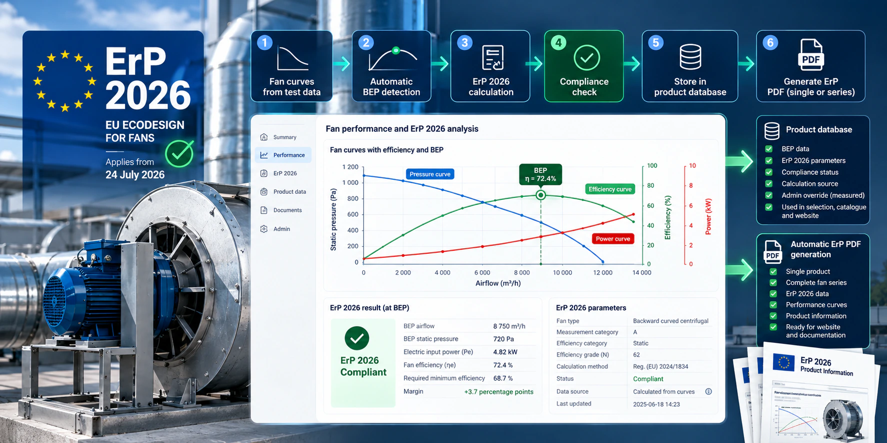Click the Reg. (EU) 2024/1834 calculation method

pyautogui.click(x=660, y=367)
